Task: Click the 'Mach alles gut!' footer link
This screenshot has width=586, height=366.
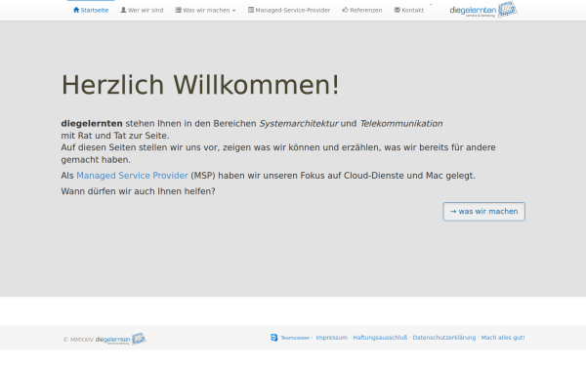Action: [x=503, y=338]
